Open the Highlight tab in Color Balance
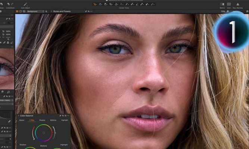249x149 pixels. tap(64, 120)
